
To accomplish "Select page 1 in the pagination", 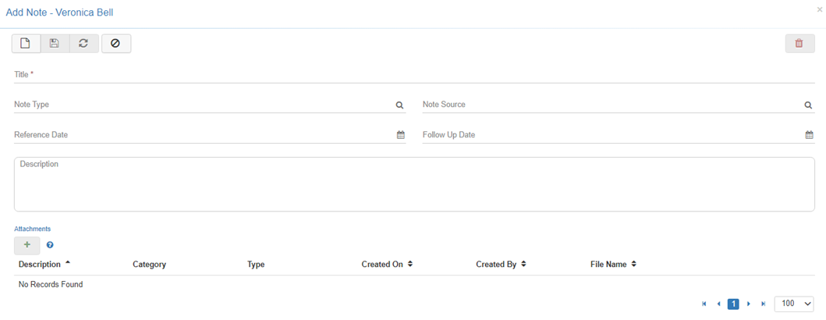I will (x=732, y=304).
